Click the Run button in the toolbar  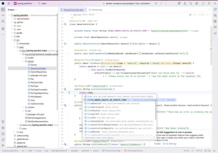pyautogui.click(x=156, y=3)
